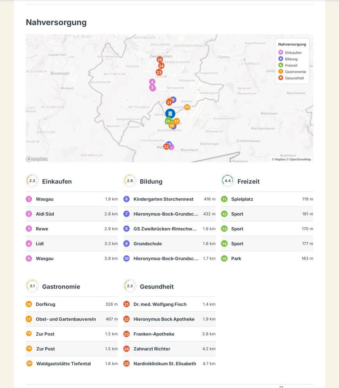Select Dorfkrug in Gastronomie list
The image size is (339, 388).
(x=45, y=304)
